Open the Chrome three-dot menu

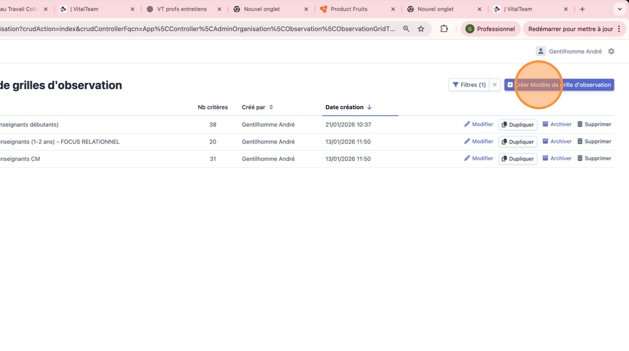coord(619,29)
